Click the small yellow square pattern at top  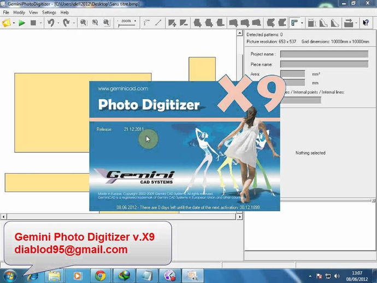(x=202, y=69)
